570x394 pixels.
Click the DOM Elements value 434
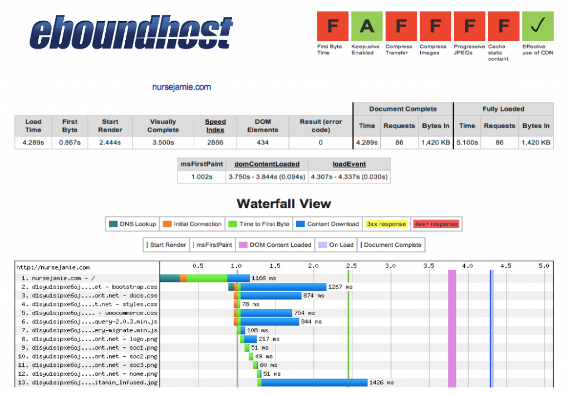pyautogui.click(x=263, y=143)
